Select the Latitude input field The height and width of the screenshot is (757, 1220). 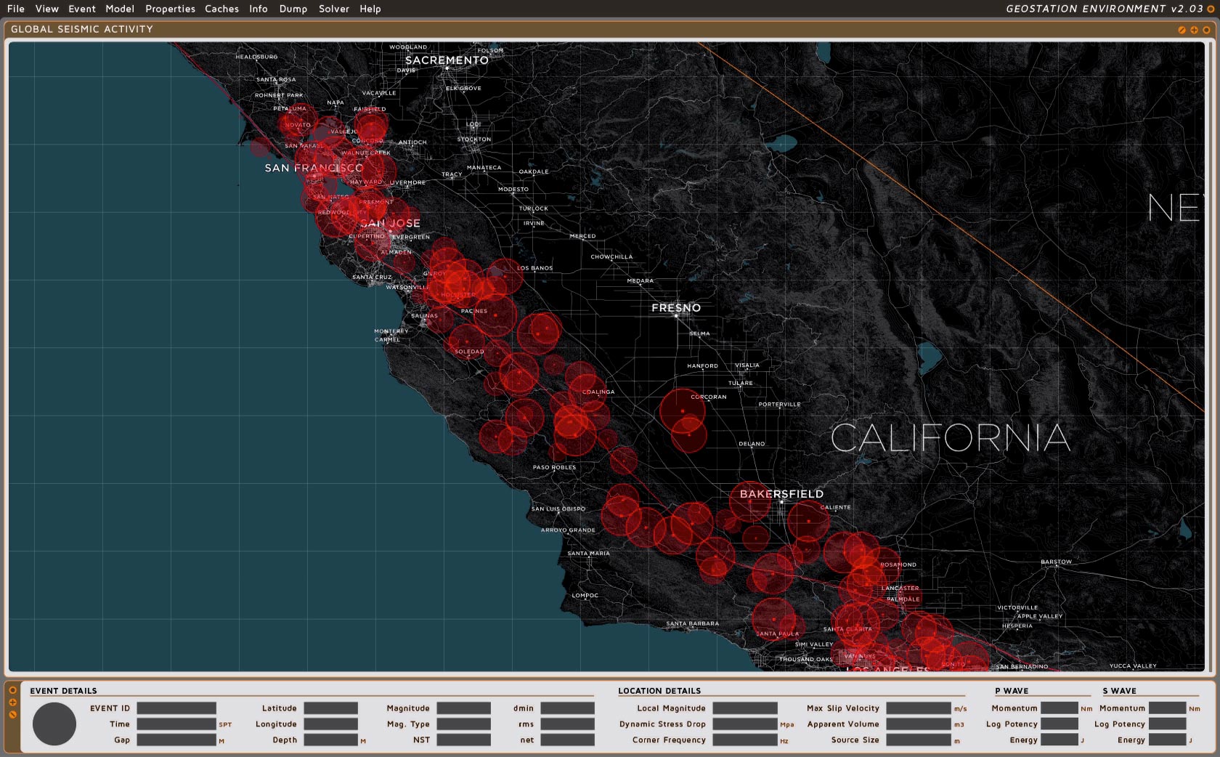coord(330,708)
